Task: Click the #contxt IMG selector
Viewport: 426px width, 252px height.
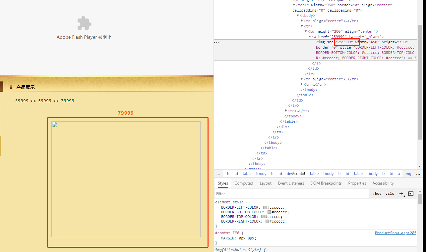Action: [227, 233]
